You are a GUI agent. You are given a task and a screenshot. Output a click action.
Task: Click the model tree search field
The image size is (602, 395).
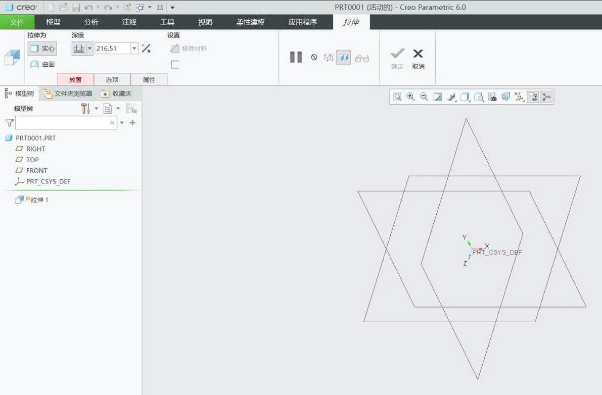tap(62, 123)
